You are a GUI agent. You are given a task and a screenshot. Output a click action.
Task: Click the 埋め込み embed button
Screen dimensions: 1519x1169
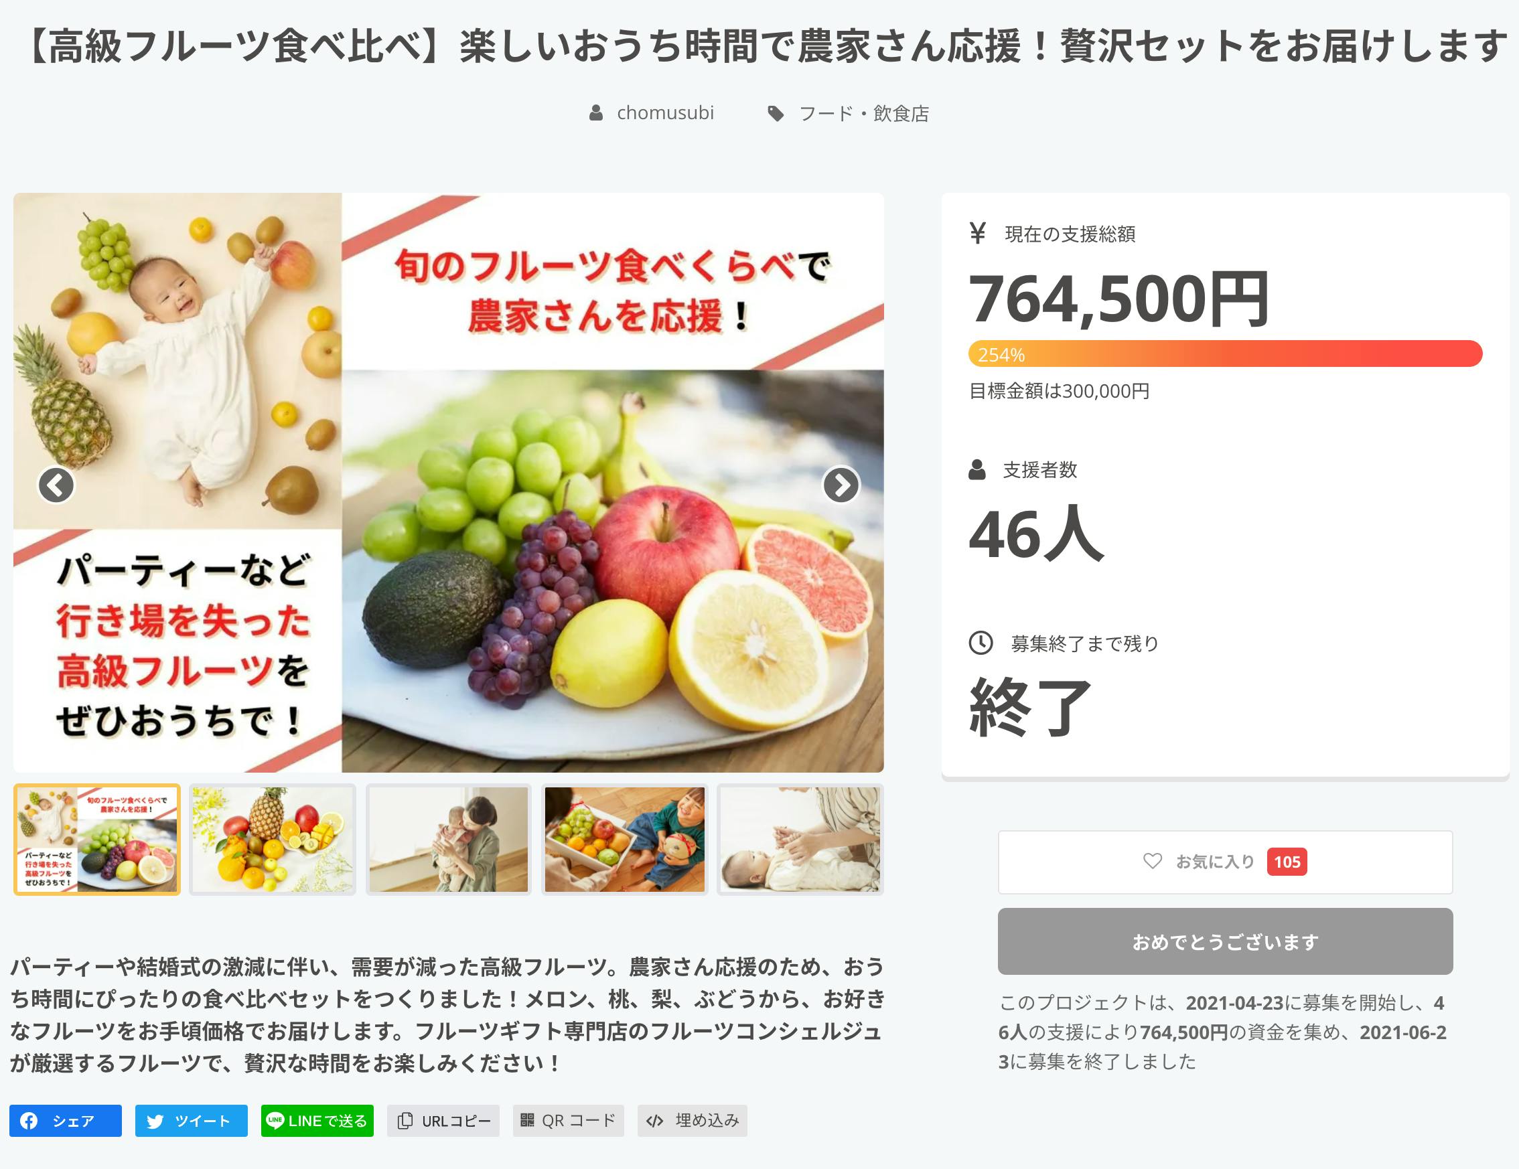(692, 1120)
